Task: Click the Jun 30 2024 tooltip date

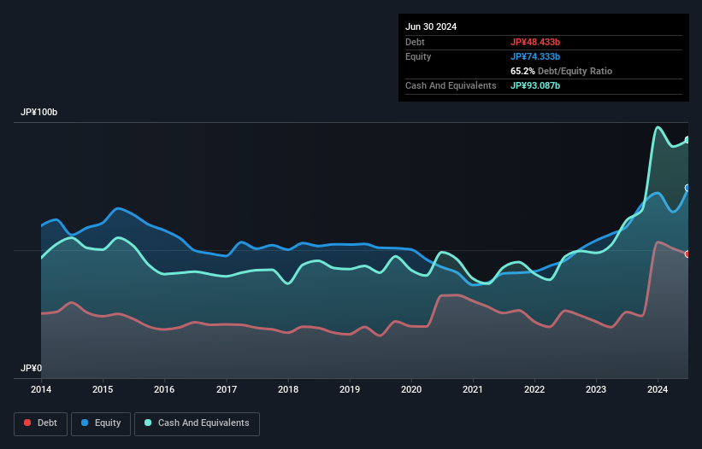Action: coord(431,26)
